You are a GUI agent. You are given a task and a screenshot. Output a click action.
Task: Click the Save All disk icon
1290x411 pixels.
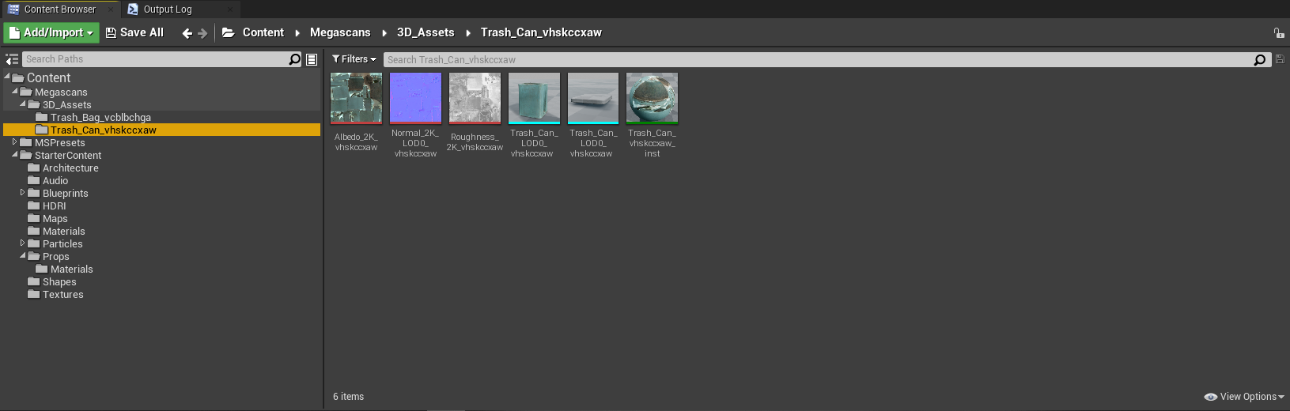(x=111, y=32)
